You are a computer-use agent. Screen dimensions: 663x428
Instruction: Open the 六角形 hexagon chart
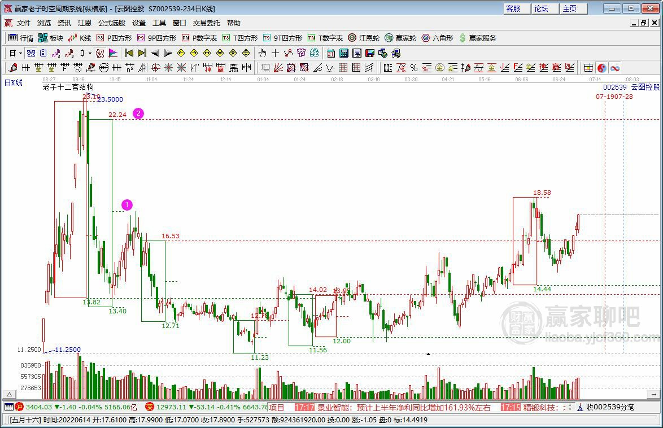pyautogui.click(x=437, y=38)
